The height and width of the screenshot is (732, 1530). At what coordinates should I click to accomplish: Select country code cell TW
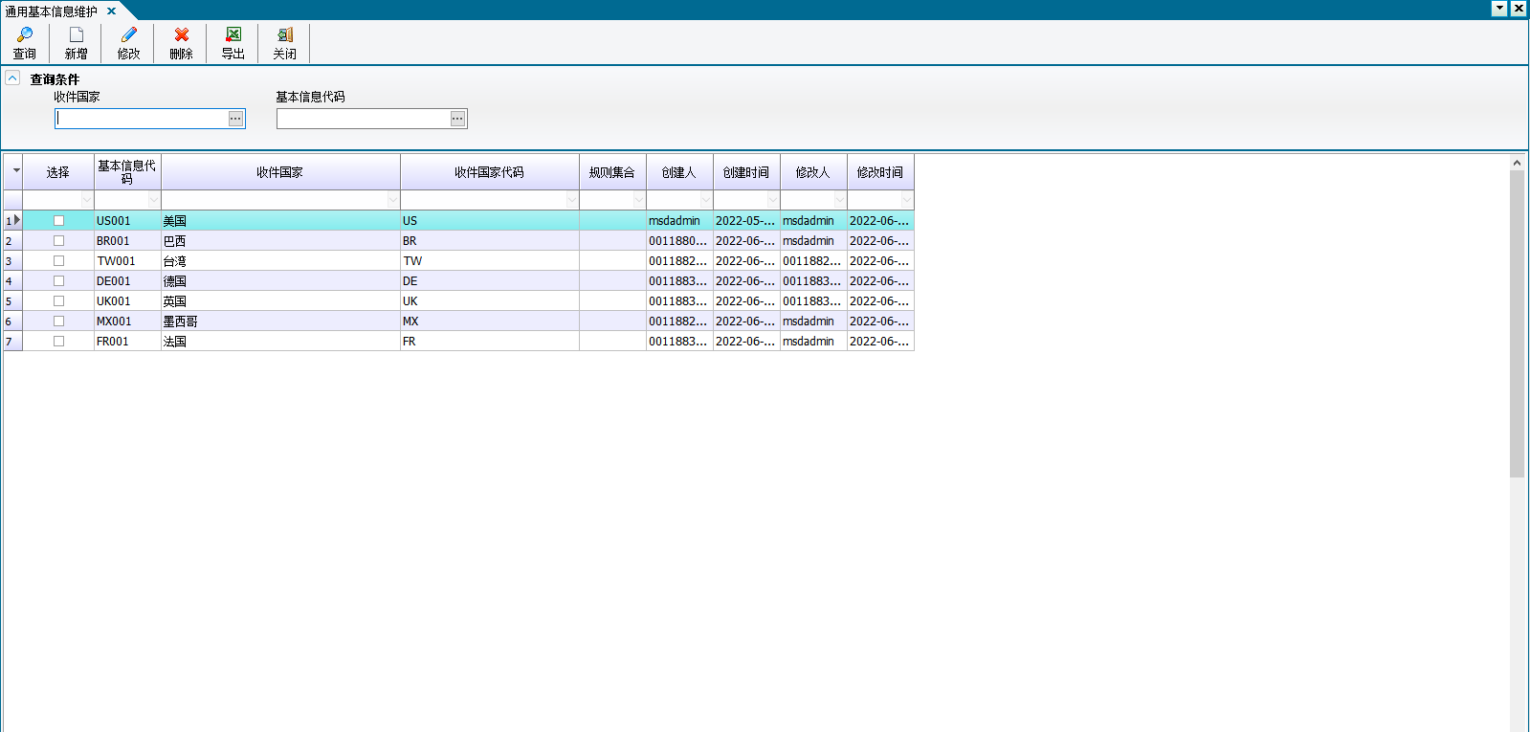coord(490,261)
